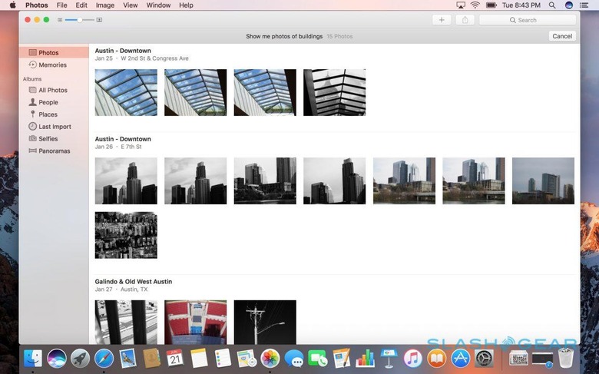Select All Photos in the sidebar
This screenshot has height=374, width=599.
click(52, 90)
